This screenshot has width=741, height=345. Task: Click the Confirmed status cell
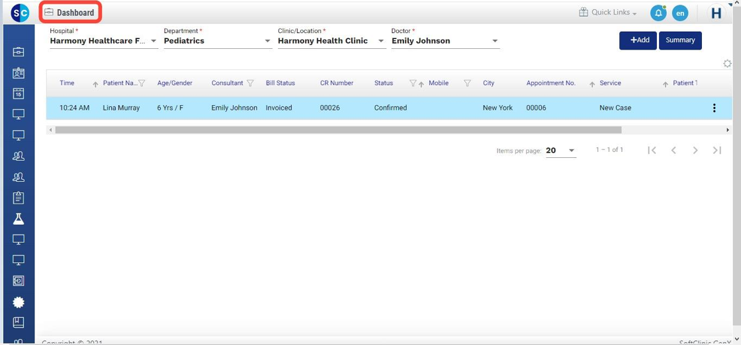tap(390, 108)
